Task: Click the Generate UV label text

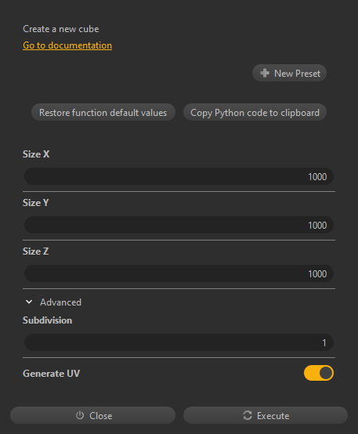Action: tap(51, 374)
